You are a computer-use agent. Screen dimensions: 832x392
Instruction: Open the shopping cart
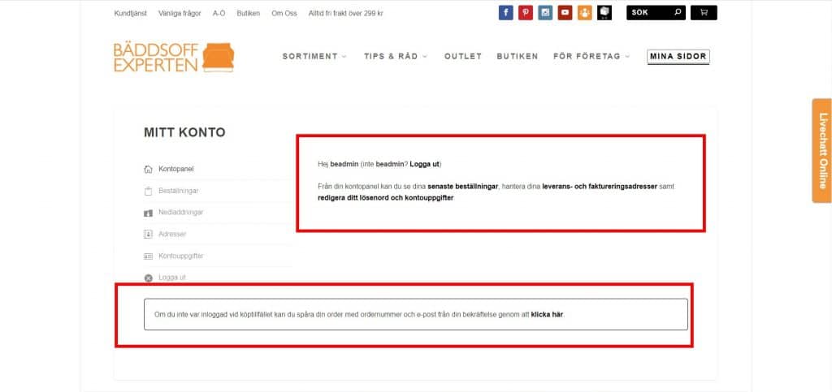pyautogui.click(x=704, y=13)
